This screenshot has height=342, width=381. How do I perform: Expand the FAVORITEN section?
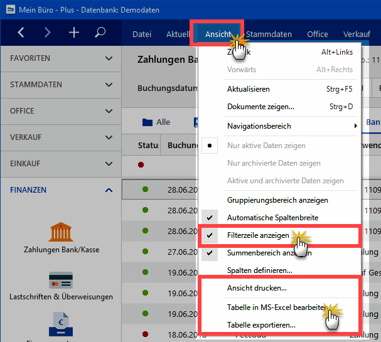coord(61,58)
